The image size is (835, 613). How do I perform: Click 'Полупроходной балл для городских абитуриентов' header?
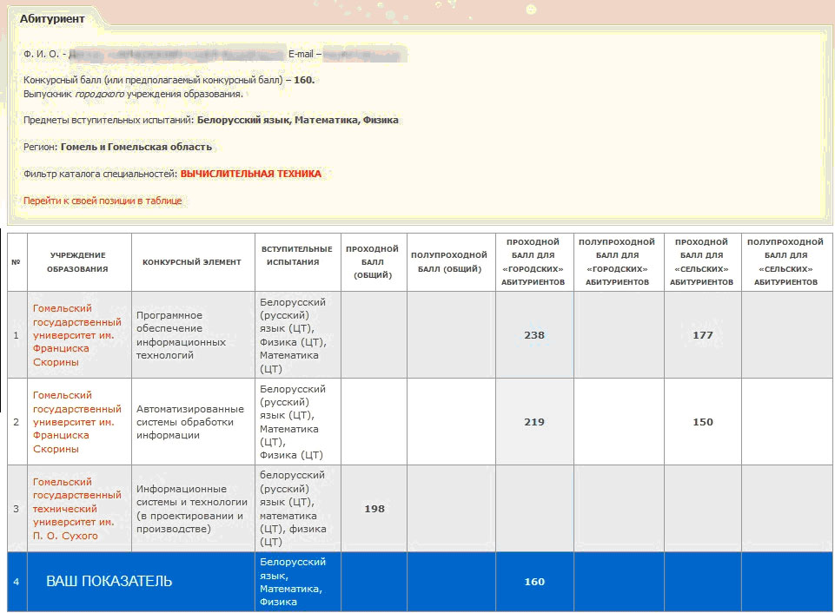pos(617,262)
